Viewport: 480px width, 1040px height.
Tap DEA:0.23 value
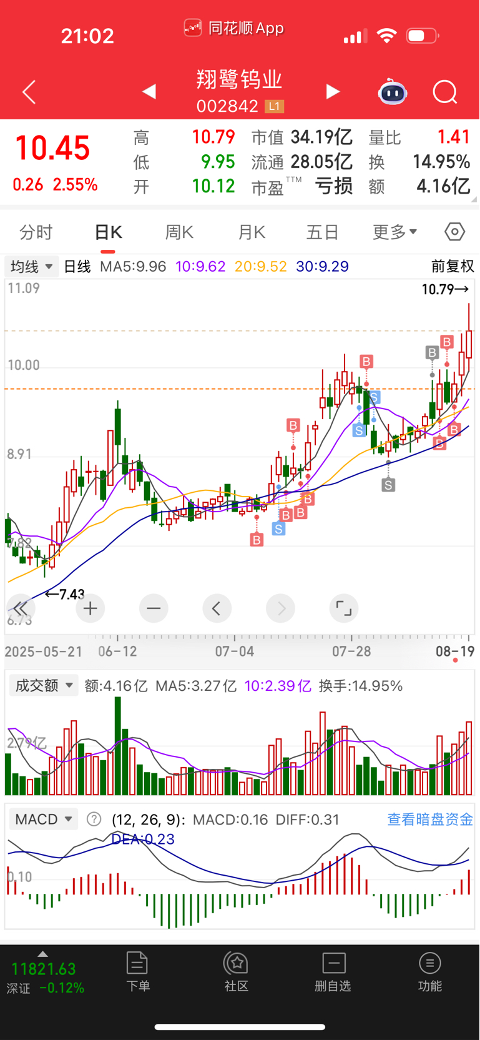(143, 839)
